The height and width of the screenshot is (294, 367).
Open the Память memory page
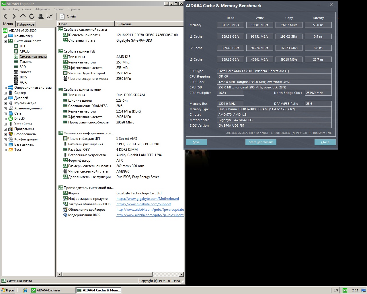[26, 62]
